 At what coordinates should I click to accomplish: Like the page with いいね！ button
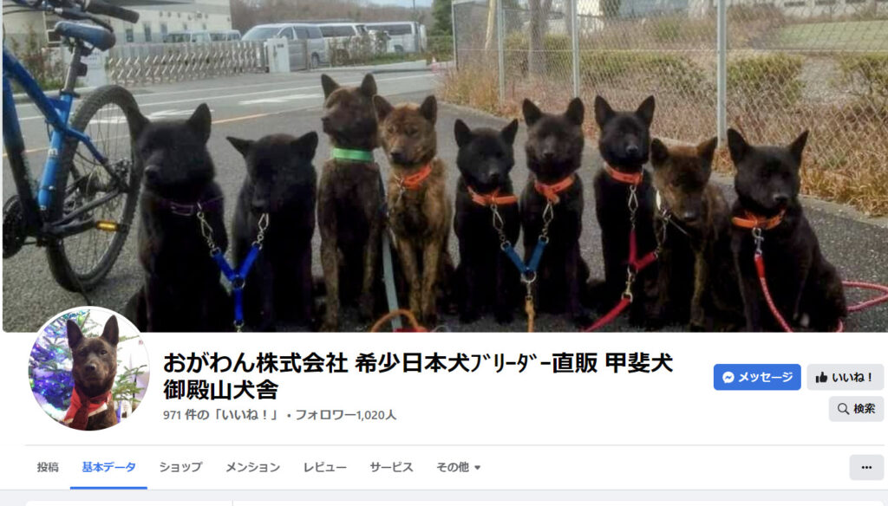845,377
